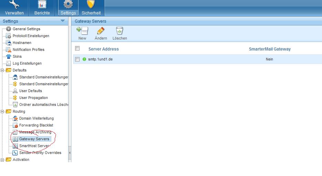Viewport: 322px width, 176px height.
Task: Click the Domain Weiterleitung icon
Action: click(x=15, y=118)
